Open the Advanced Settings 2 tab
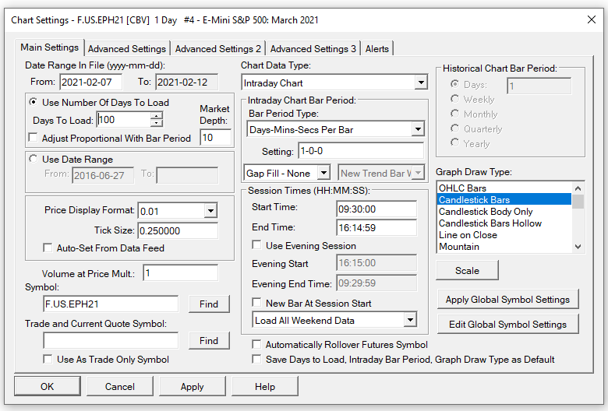This screenshot has width=608, height=411. [218, 49]
